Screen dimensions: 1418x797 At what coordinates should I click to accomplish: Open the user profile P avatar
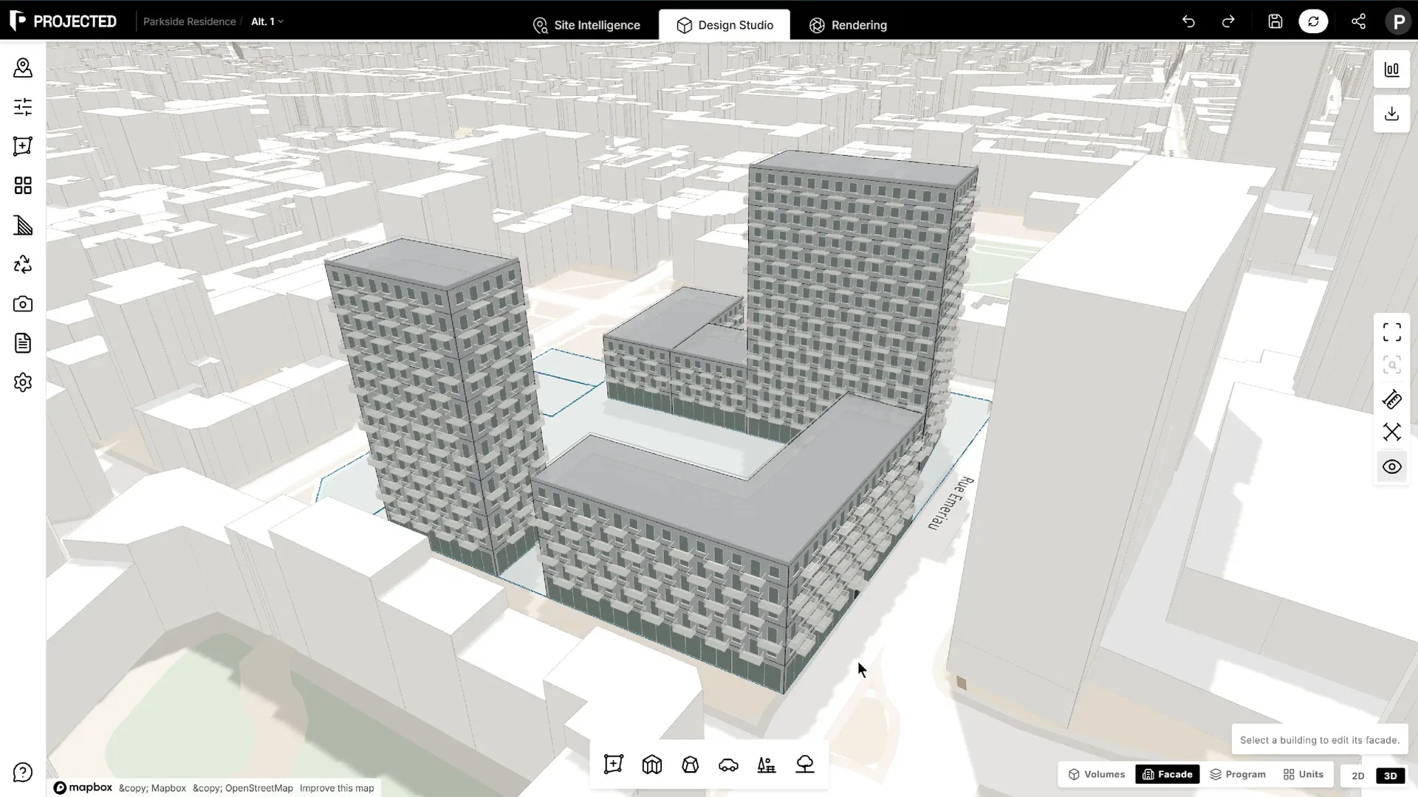tap(1398, 21)
